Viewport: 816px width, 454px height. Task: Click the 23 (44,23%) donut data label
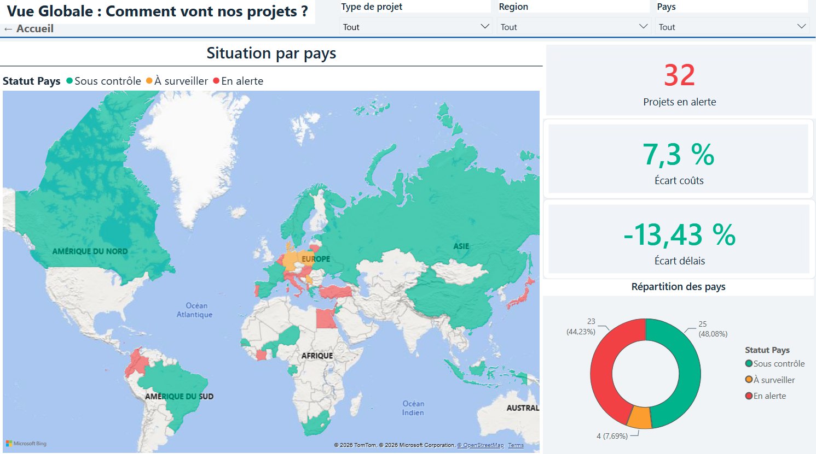pyautogui.click(x=581, y=327)
